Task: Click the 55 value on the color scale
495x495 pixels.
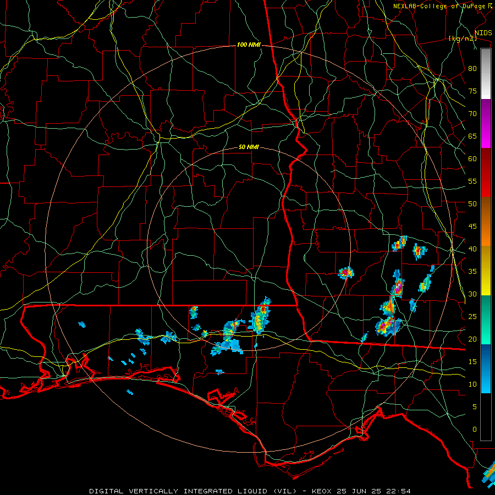Action: coord(472,182)
